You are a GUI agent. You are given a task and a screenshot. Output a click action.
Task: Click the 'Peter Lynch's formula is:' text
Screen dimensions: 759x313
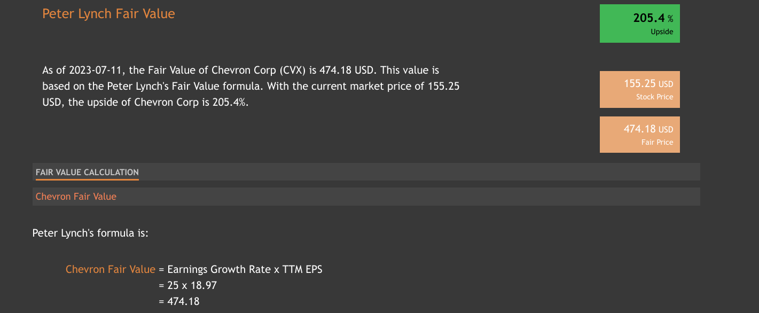pos(90,233)
